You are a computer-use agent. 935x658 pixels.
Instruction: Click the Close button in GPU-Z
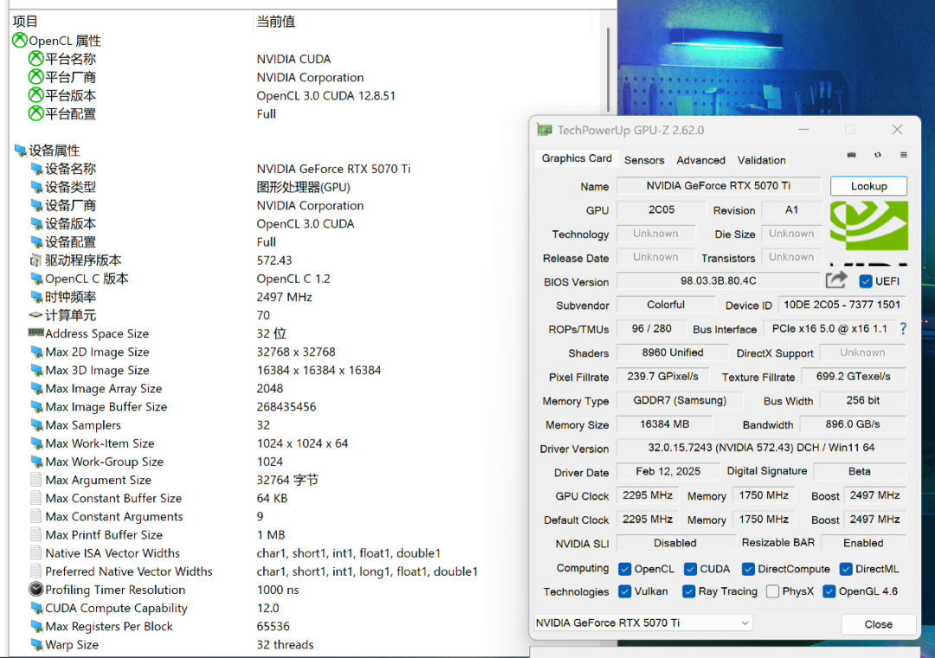(x=879, y=624)
